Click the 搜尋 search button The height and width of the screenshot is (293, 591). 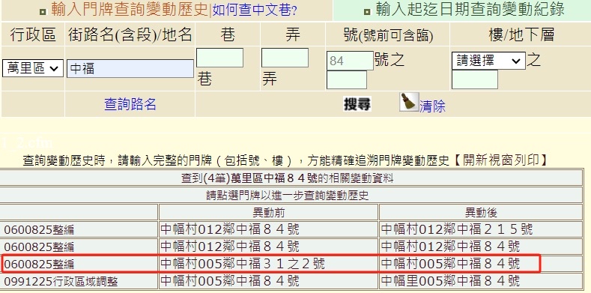357,104
